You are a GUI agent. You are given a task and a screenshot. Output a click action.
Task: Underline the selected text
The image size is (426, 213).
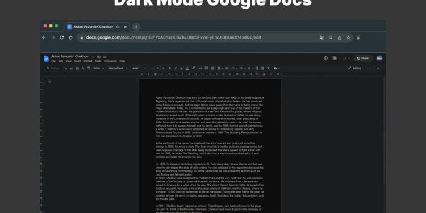181,68
